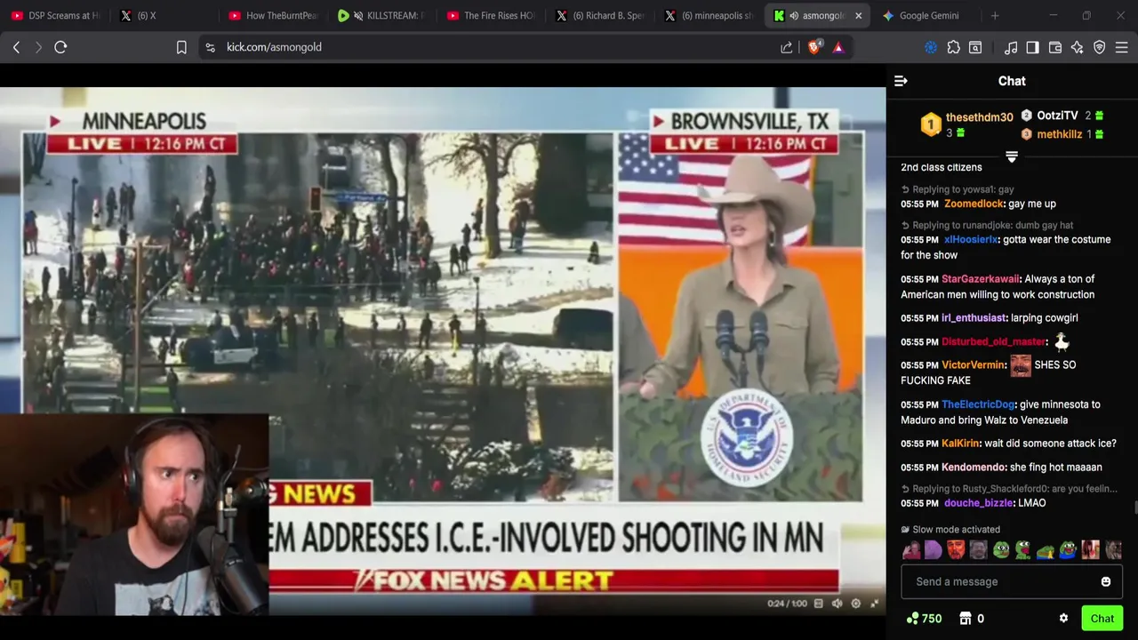Viewport: 1138px width, 640px height.
Task: Open the Brave Shields lion icon
Action: coord(813,47)
